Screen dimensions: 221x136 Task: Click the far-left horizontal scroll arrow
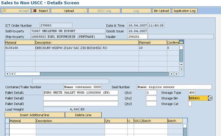[8, 74]
